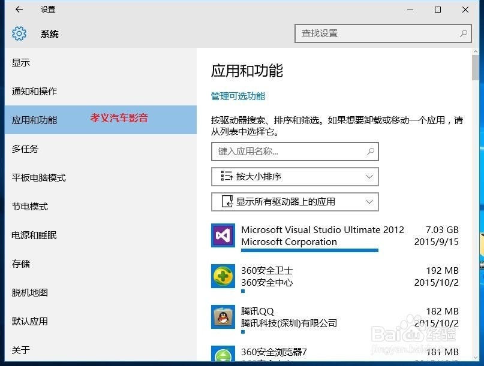The image size is (484, 366).
Task: Open 默认应用 settings page
Action: [x=101, y=321]
